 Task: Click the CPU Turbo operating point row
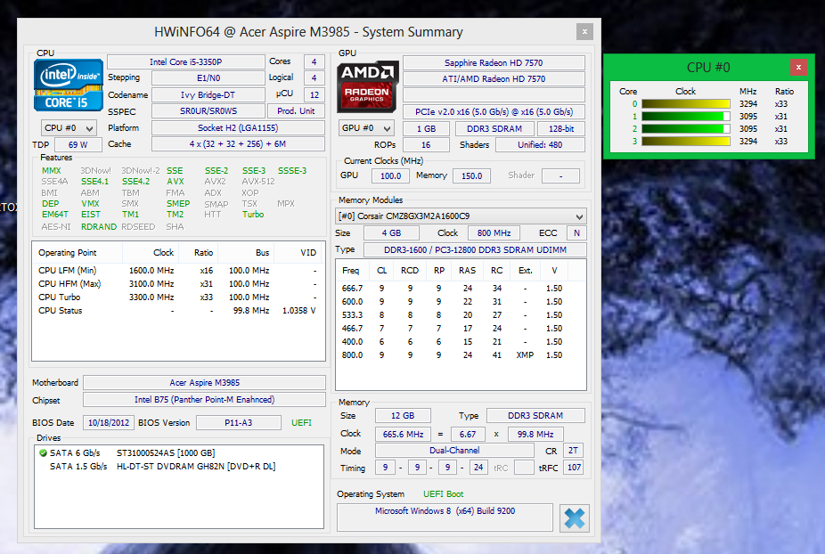(x=178, y=297)
